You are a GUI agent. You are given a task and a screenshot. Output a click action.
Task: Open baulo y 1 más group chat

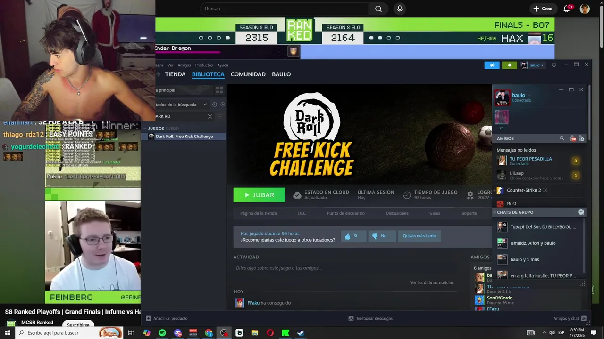(539, 259)
